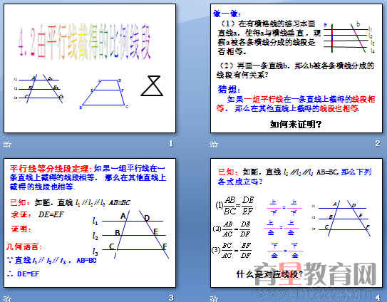The width and height of the screenshot is (387, 302).
Task: Select the black hourglass shape on slide 1
Action: 152,86
